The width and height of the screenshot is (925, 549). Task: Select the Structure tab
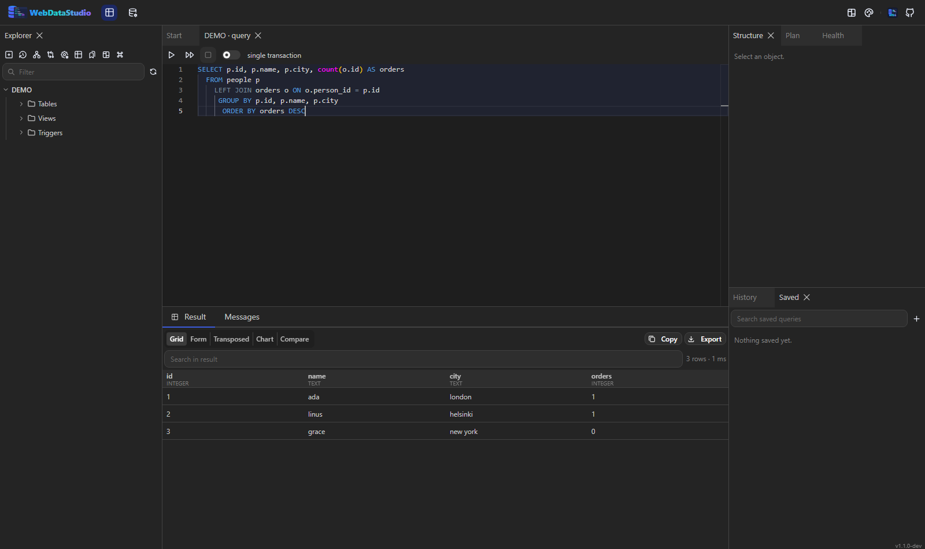click(x=748, y=35)
